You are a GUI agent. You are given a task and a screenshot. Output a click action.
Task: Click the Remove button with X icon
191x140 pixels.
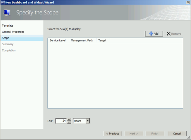(x=174, y=34)
